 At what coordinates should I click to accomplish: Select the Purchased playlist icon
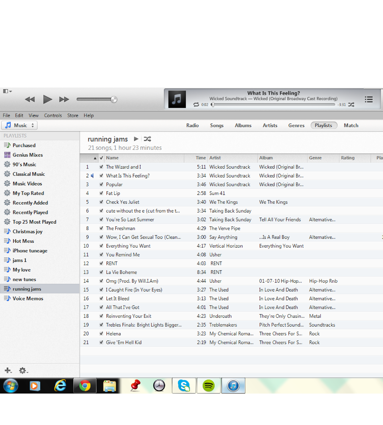pos(7,145)
